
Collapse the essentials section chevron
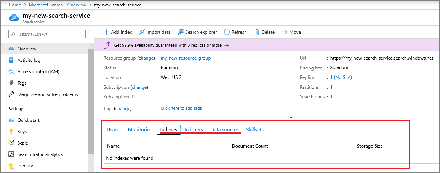tap(291, 117)
